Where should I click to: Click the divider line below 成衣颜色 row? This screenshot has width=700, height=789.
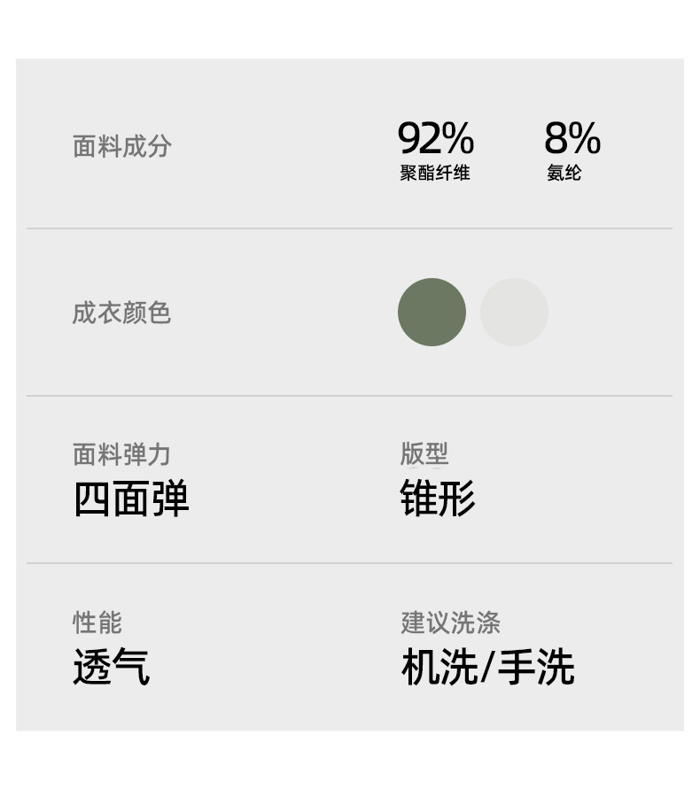point(349,396)
